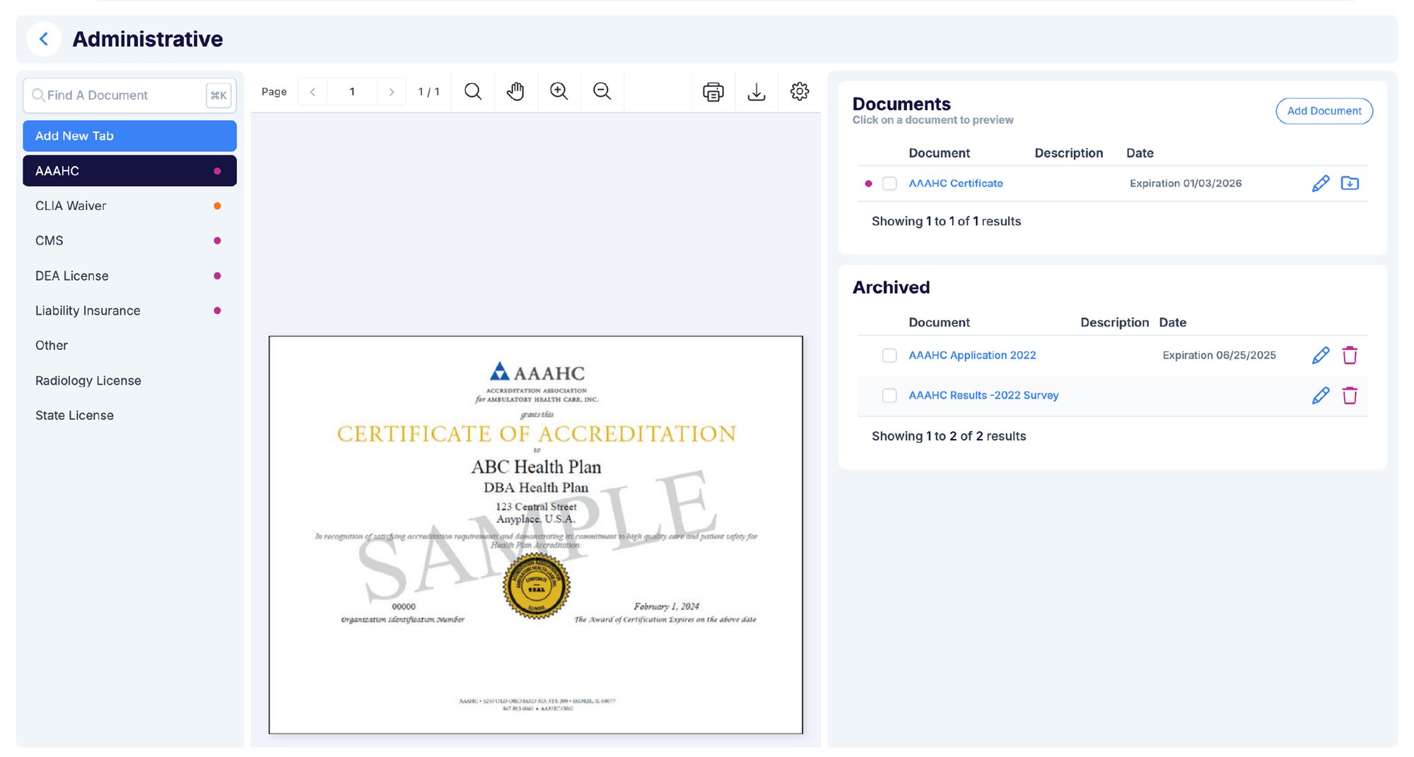This screenshot has width=1414, height=757.
Task: Click 'Showing 1 to 2 of 2 results'
Action: (x=949, y=436)
